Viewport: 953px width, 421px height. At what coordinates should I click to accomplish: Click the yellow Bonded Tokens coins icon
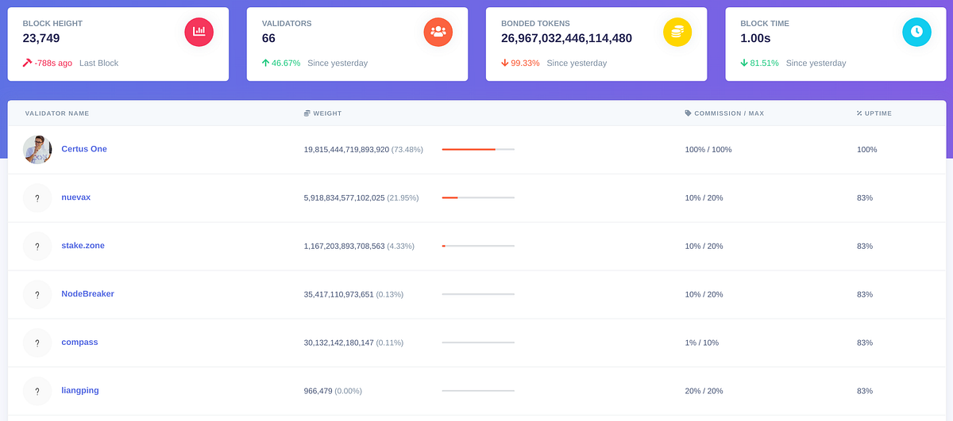pyautogui.click(x=677, y=32)
